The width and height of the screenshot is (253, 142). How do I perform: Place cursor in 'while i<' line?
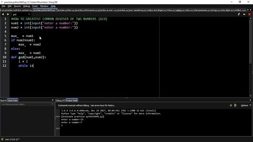(26, 66)
